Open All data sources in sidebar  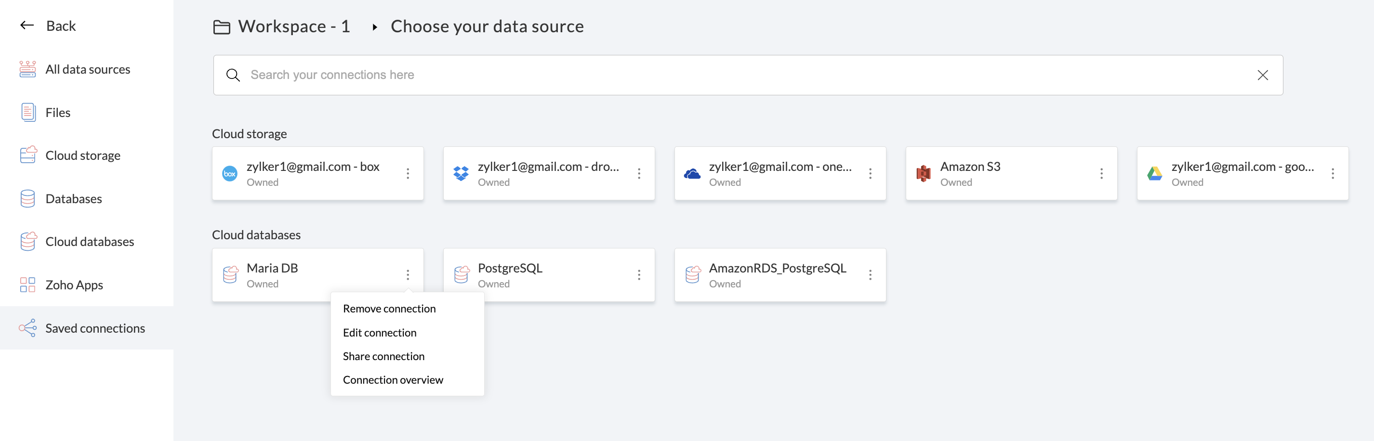click(x=88, y=69)
